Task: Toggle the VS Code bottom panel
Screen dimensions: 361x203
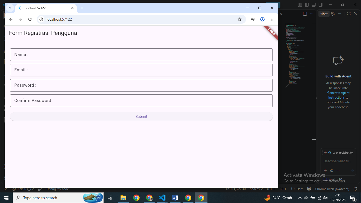Action: [x=314, y=5]
